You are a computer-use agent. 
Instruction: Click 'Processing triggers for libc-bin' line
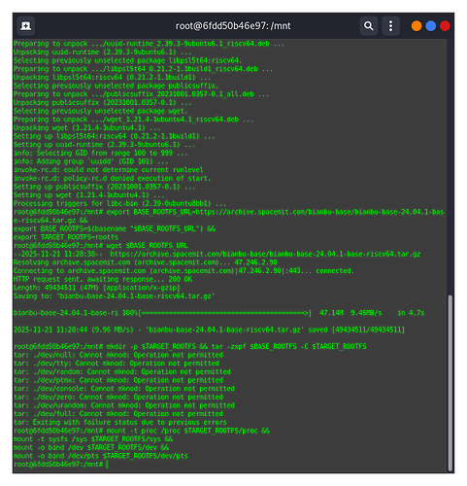pos(120,203)
